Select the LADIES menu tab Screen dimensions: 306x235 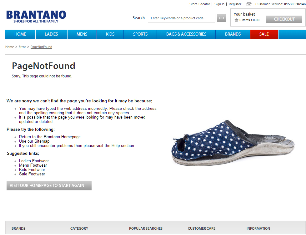[51, 34]
